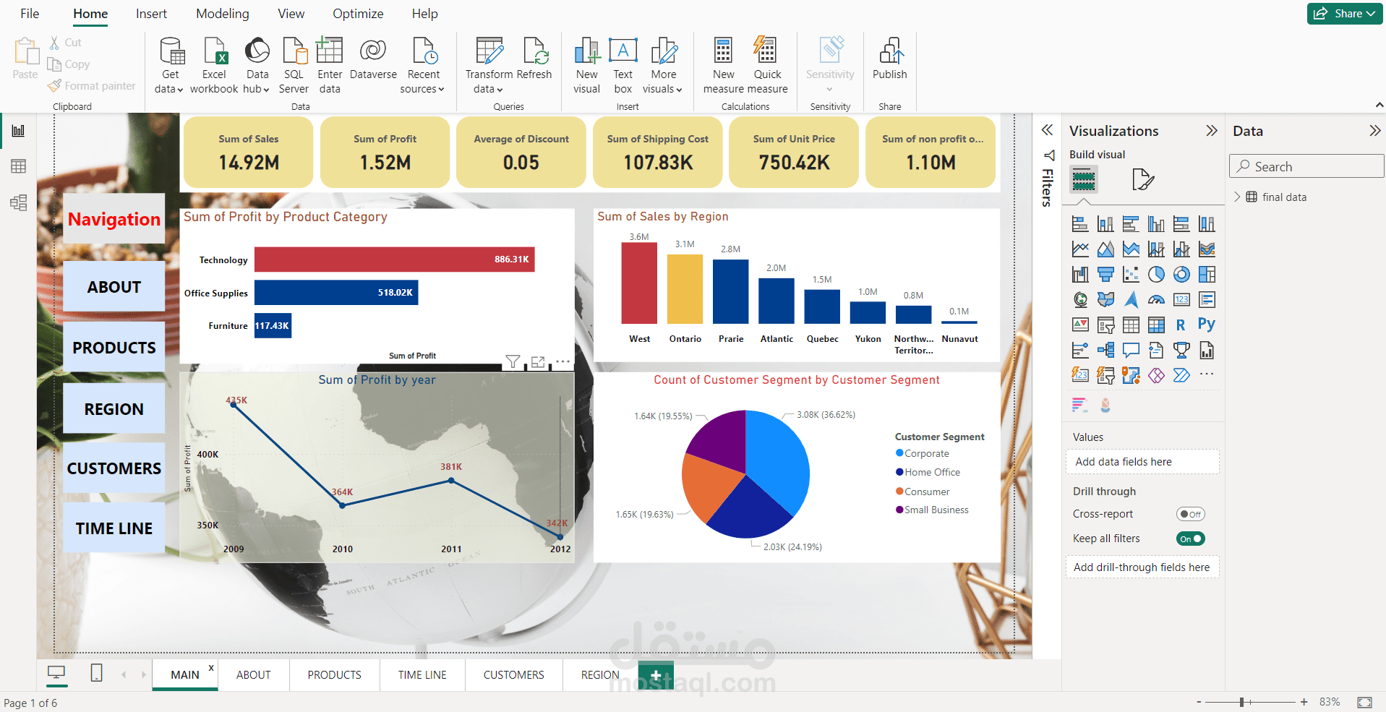Image resolution: width=1386 pixels, height=712 pixels.
Task: Select the Python visual icon
Action: pyautogui.click(x=1206, y=325)
